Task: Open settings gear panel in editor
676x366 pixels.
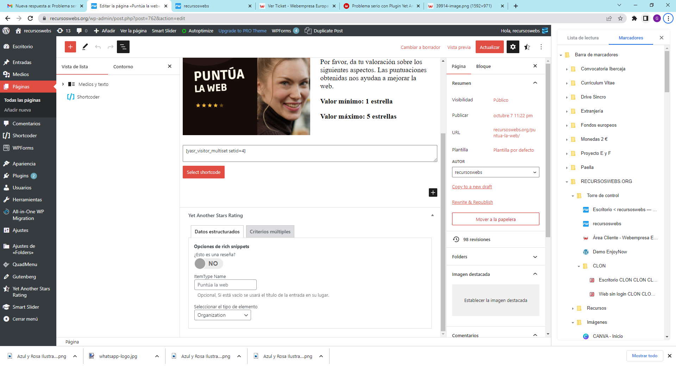Action: click(513, 47)
